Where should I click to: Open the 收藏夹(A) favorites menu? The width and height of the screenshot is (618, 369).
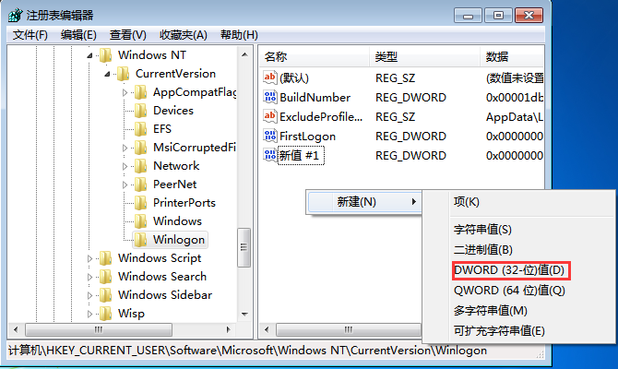pos(184,35)
